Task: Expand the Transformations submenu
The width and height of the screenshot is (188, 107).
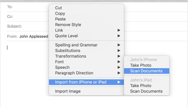Action: (70, 56)
